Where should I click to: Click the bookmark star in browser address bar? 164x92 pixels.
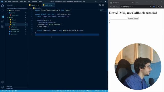[x=154, y=6]
